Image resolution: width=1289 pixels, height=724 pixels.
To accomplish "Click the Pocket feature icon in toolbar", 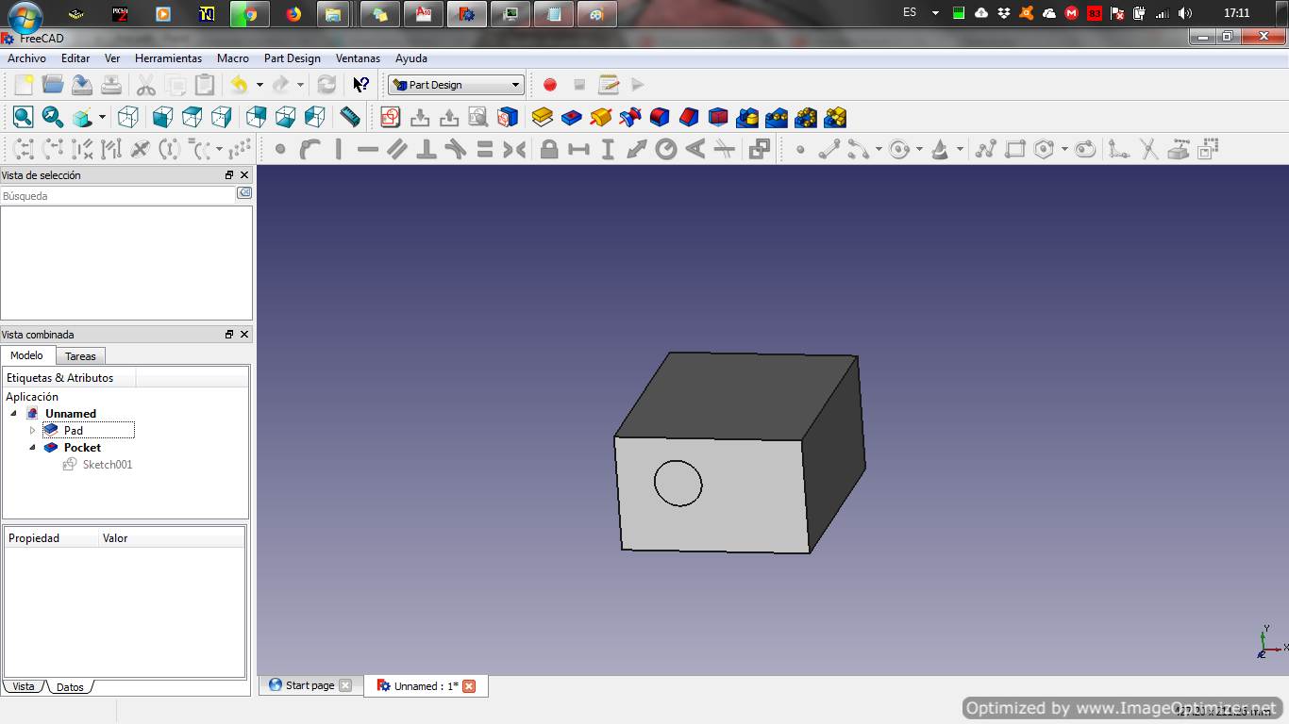I will pyautogui.click(x=571, y=117).
